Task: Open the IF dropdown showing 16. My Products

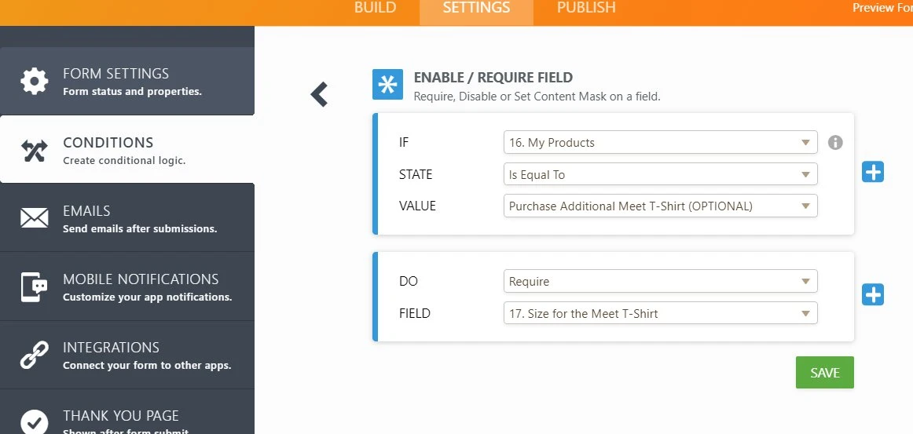Action: (x=660, y=143)
